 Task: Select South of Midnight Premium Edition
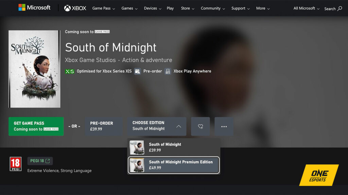pyautogui.click(x=174, y=165)
